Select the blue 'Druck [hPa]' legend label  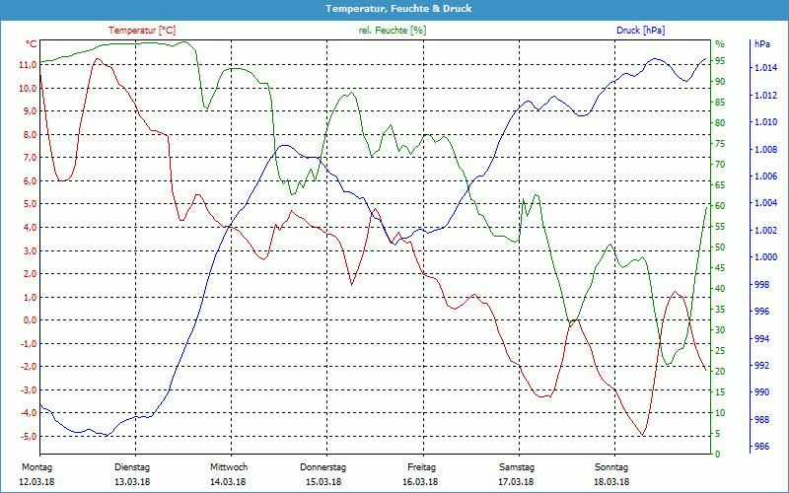coord(640,31)
